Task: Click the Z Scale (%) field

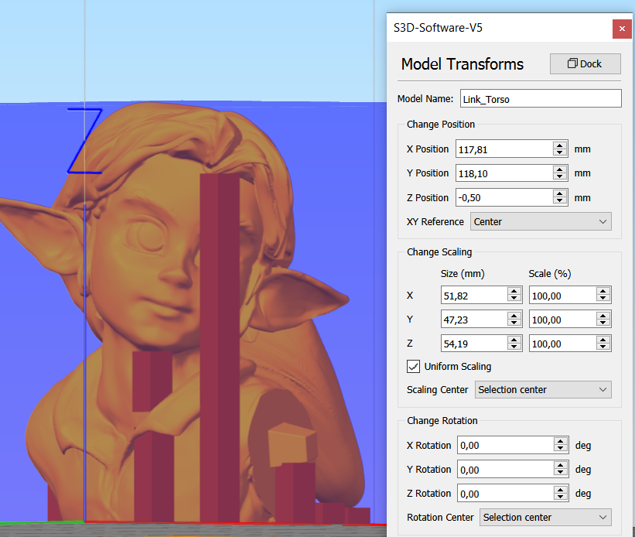Action: 562,344
